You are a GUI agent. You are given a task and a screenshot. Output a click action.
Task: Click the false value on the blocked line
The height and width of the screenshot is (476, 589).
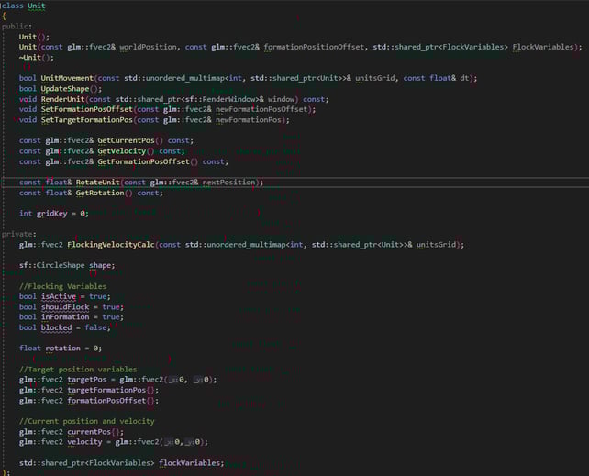point(95,327)
